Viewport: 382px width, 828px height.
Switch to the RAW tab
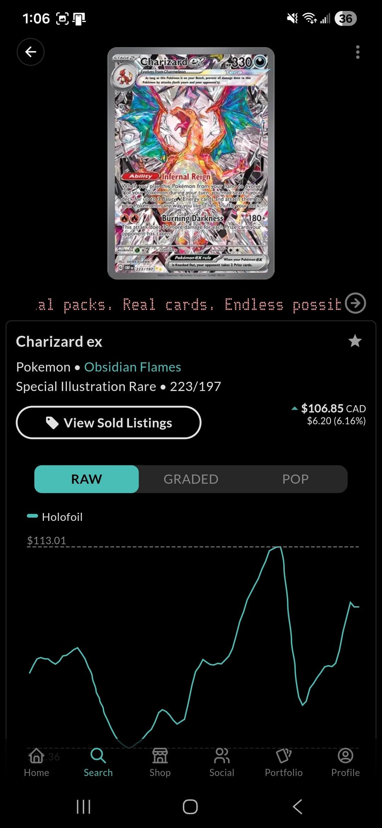point(86,479)
